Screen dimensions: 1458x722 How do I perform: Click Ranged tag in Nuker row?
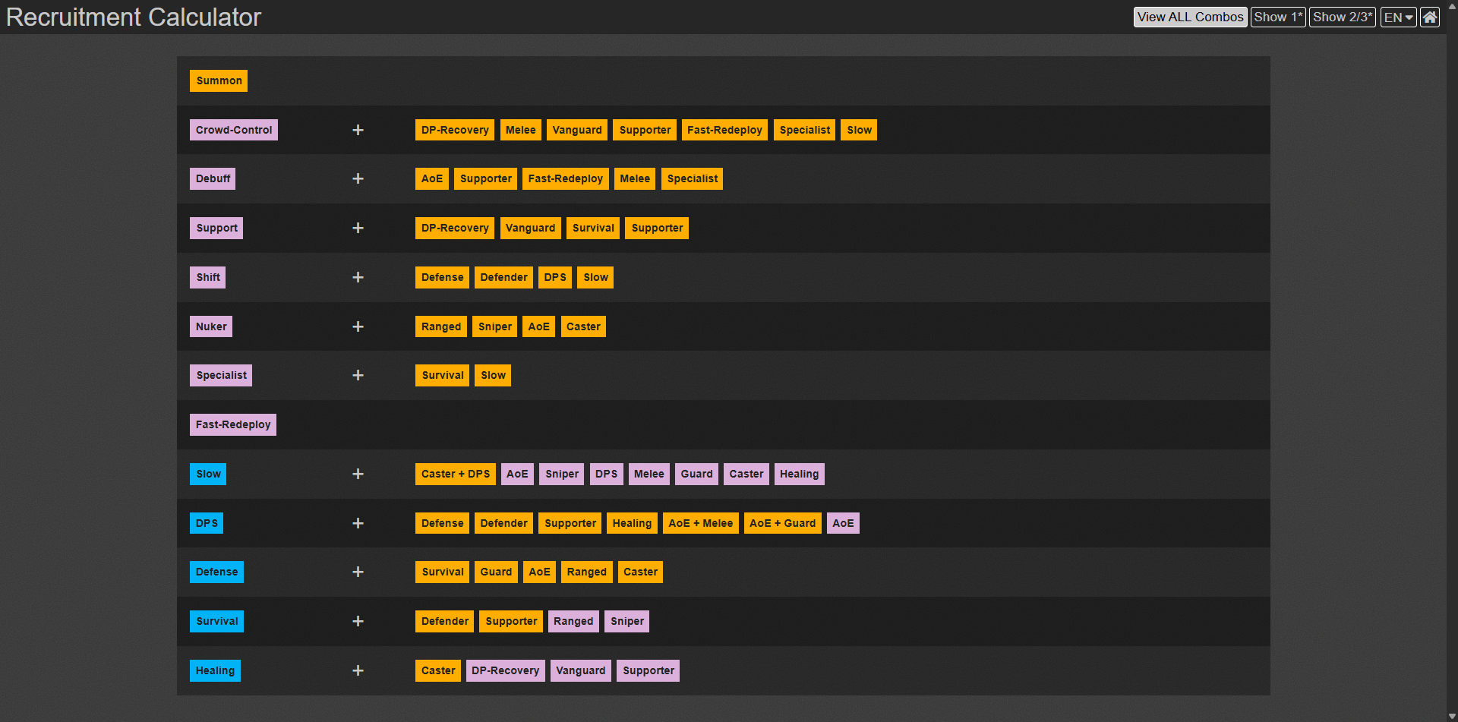coord(441,326)
